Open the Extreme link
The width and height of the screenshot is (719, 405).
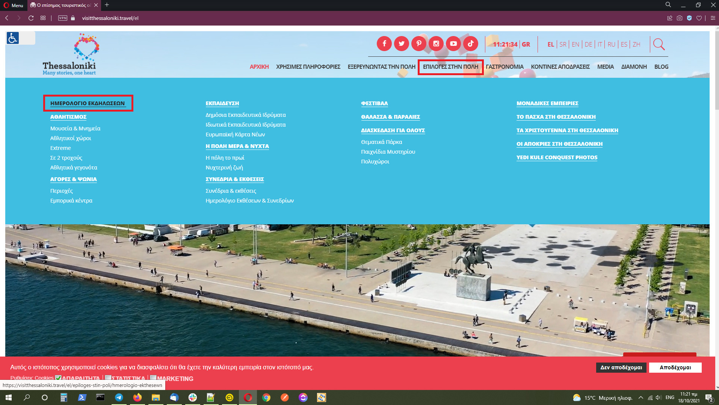pos(60,148)
